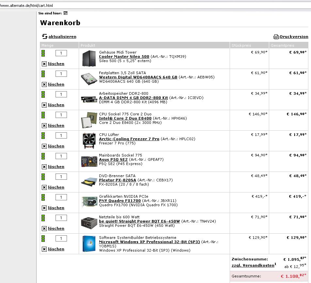
Task: Click the Arctic-Cooling CPU fan thumbnail
Action: pos(89,141)
